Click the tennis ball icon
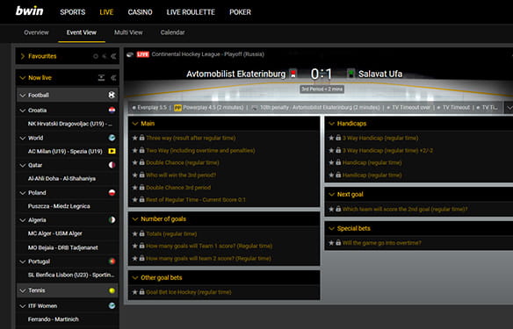 112,290
